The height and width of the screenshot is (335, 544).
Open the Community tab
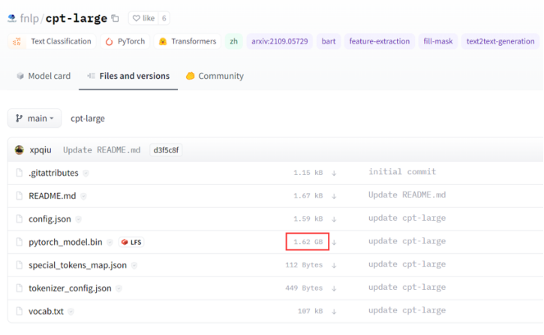click(215, 76)
